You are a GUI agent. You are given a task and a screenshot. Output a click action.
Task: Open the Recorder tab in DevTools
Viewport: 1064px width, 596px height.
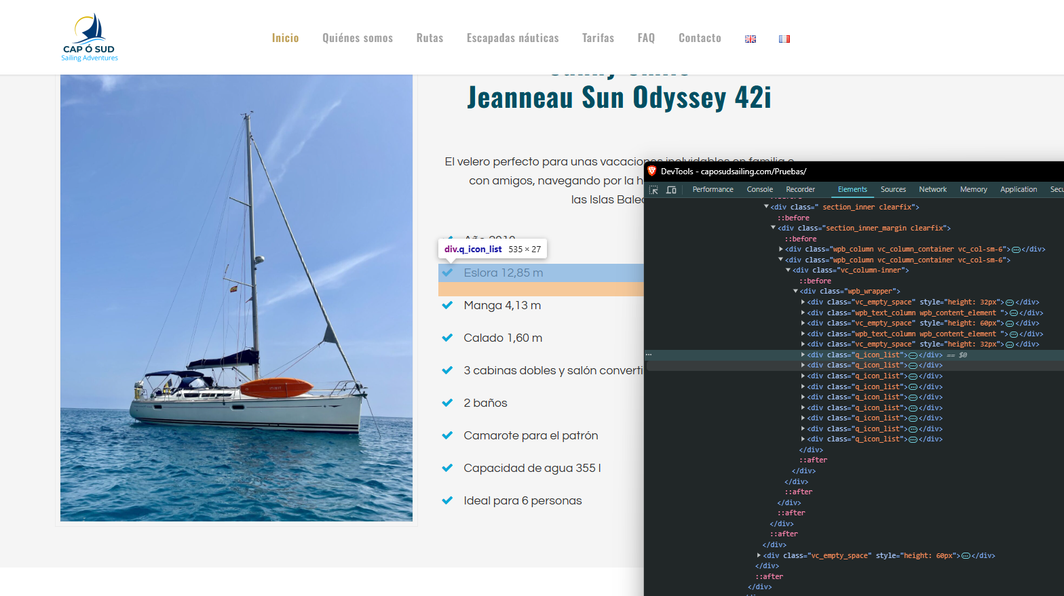[801, 190]
